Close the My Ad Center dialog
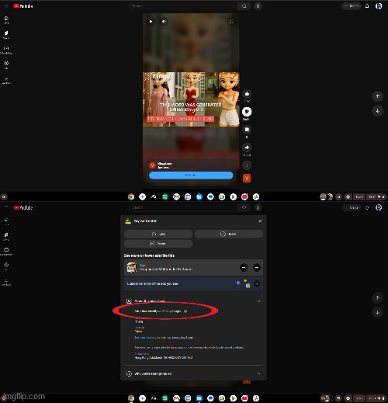This screenshot has height=403, width=388. pos(260,221)
